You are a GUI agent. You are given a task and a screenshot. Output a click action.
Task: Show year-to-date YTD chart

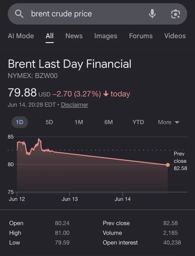pos(138,122)
